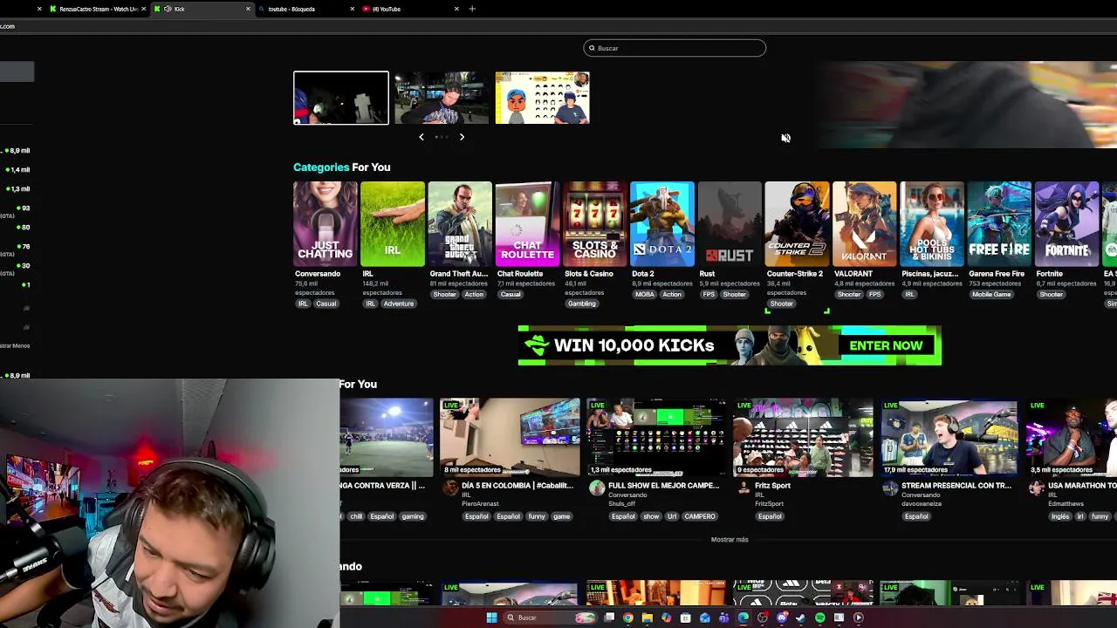Open the Grand Theft Auto category
Screen dimensions: 1117x628
(x=460, y=223)
